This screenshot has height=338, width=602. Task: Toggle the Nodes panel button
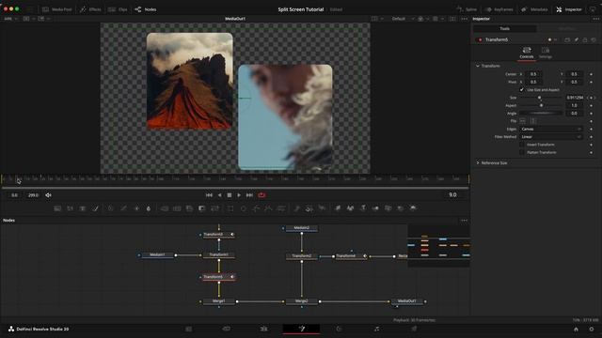[x=146, y=9]
